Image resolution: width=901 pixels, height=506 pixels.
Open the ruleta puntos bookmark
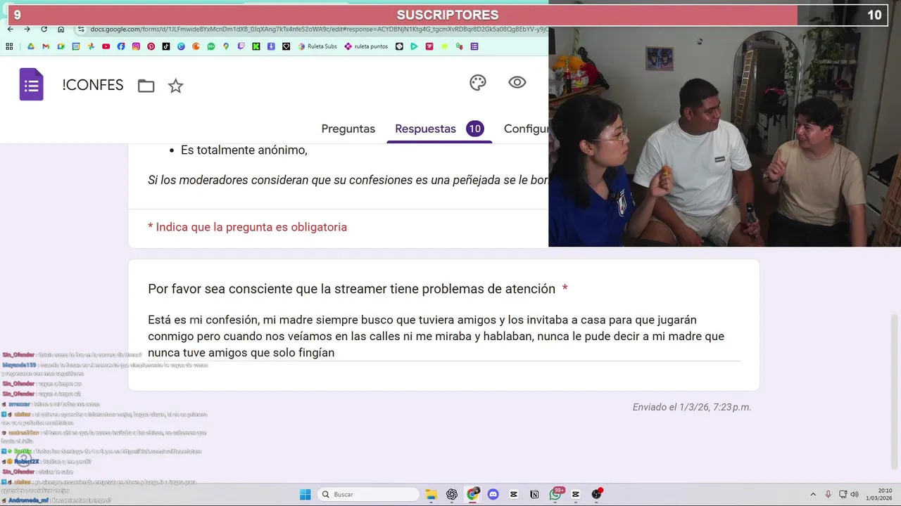(x=366, y=46)
